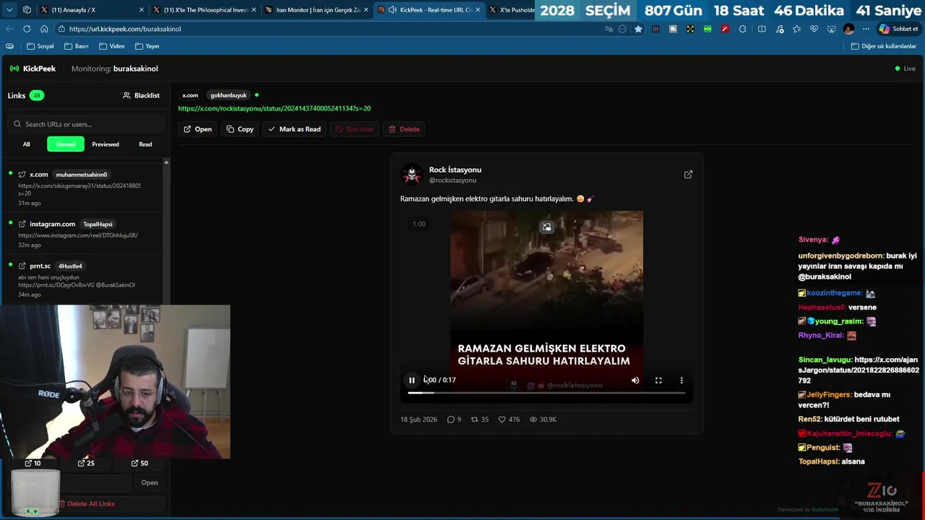Viewport: 925px width, 520px height.
Task: Toggle picture-in-picture on the video
Action: (x=546, y=227)
